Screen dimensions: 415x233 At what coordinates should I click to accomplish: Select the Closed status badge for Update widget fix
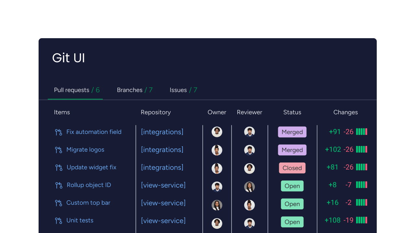292,168
